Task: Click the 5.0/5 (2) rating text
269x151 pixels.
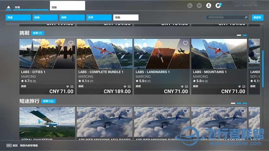Action: [x=200, y=81]
